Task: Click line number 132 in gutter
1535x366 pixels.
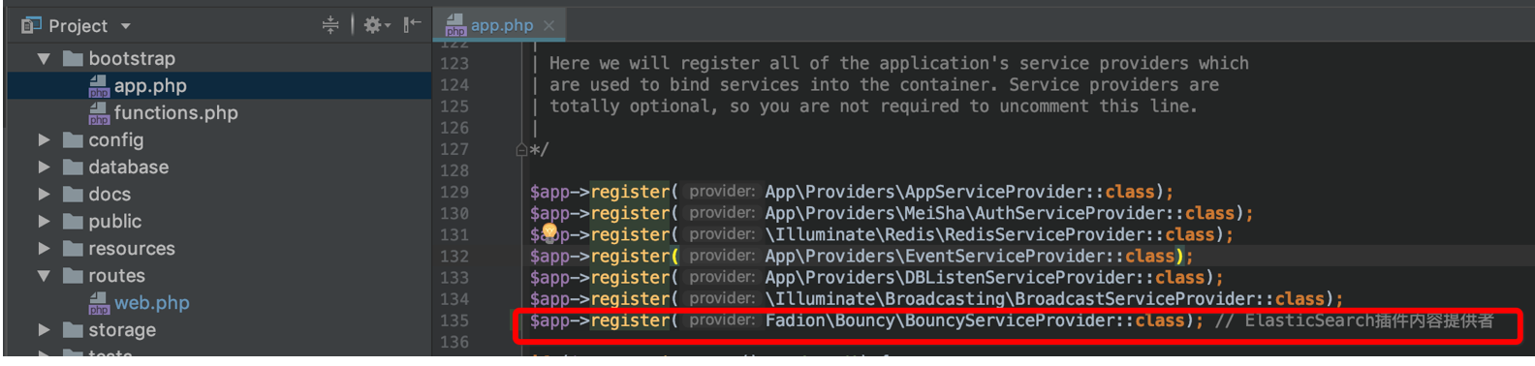Action: click(x=454, y=257)
